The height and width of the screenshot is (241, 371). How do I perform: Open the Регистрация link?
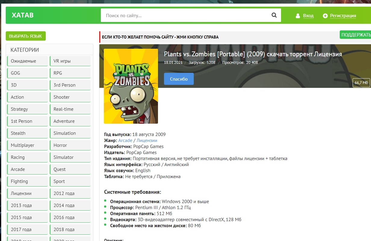pyautogui.click(x=343, y=16)
